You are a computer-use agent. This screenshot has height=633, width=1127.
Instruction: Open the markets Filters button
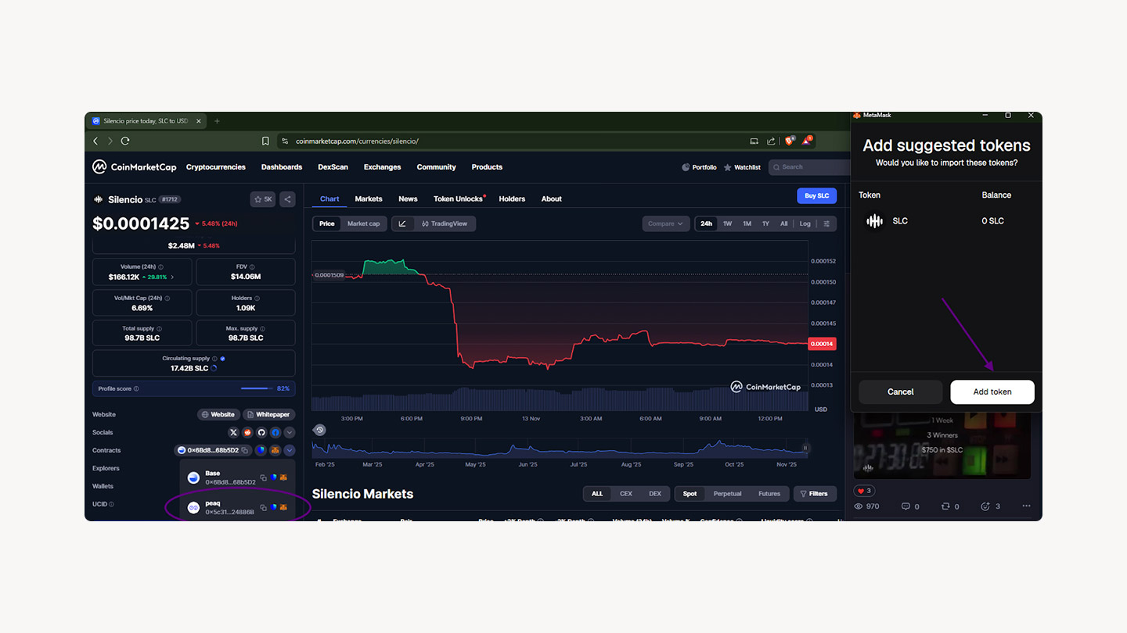(815, 494)
